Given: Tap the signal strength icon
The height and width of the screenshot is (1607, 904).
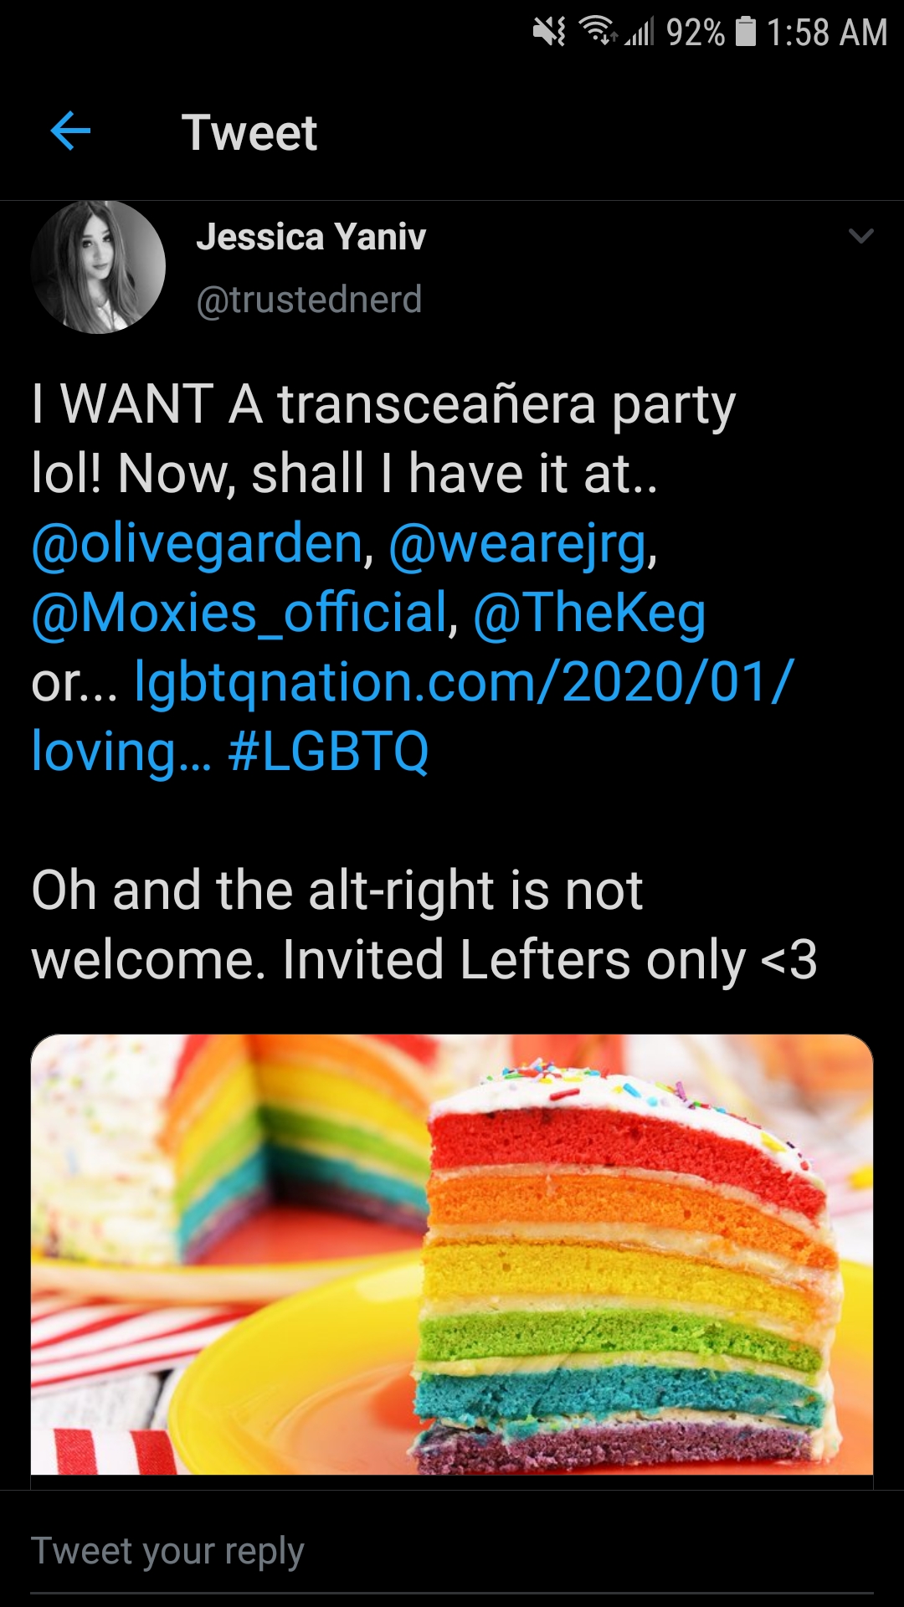Looking at the screenshot, I should (639, 32).
